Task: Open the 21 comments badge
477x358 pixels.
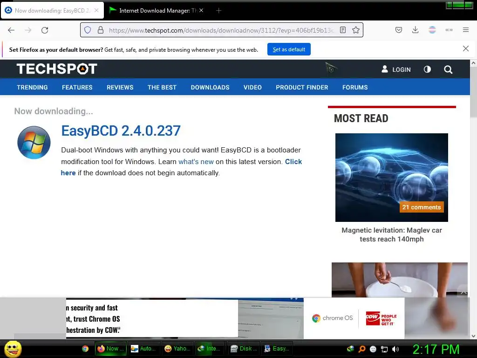Action: click(421, 207)
